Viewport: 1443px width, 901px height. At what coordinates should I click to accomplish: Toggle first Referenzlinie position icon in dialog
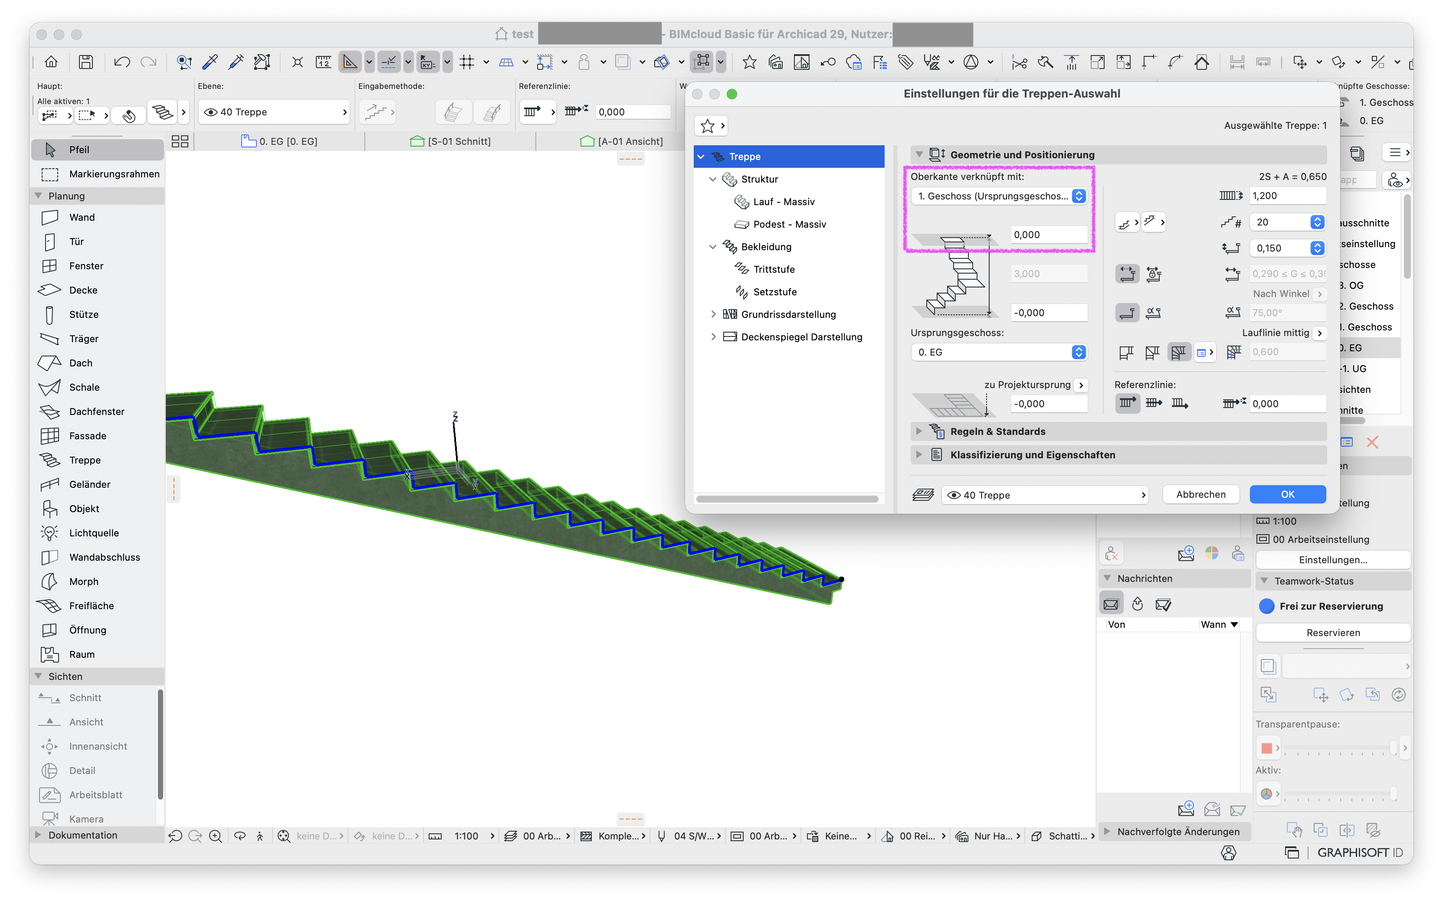(1127, 403)
